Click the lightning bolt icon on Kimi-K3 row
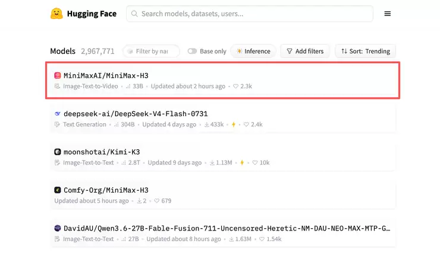The height and width of the screenshot is (253, 440). point(242,162)
